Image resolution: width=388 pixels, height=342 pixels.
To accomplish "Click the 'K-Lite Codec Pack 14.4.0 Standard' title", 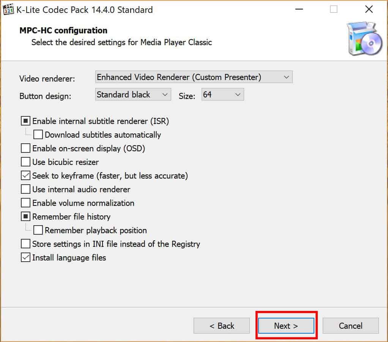I will tap(85, 10).
